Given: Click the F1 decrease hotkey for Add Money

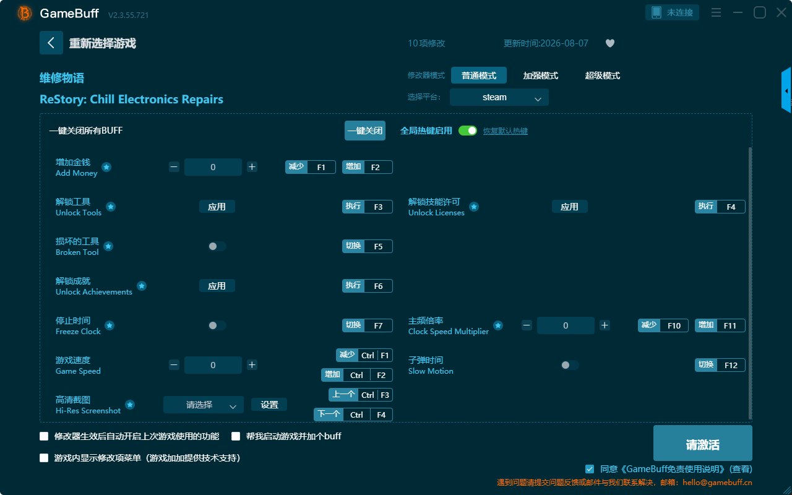Looking at the screenshot, I should 311,167.
